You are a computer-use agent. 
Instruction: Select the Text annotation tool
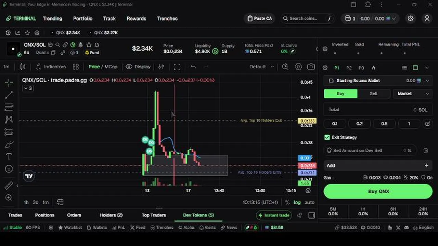pos(9,156)
